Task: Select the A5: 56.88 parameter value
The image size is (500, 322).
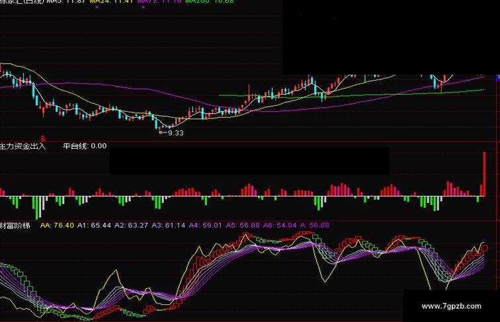Action: point(243,225)
